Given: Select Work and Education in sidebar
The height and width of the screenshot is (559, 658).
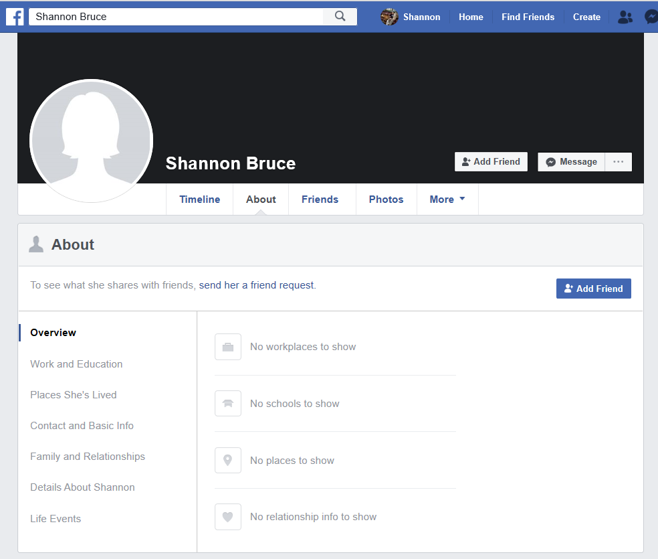Looking at the screenshot, I should [76, 364].
